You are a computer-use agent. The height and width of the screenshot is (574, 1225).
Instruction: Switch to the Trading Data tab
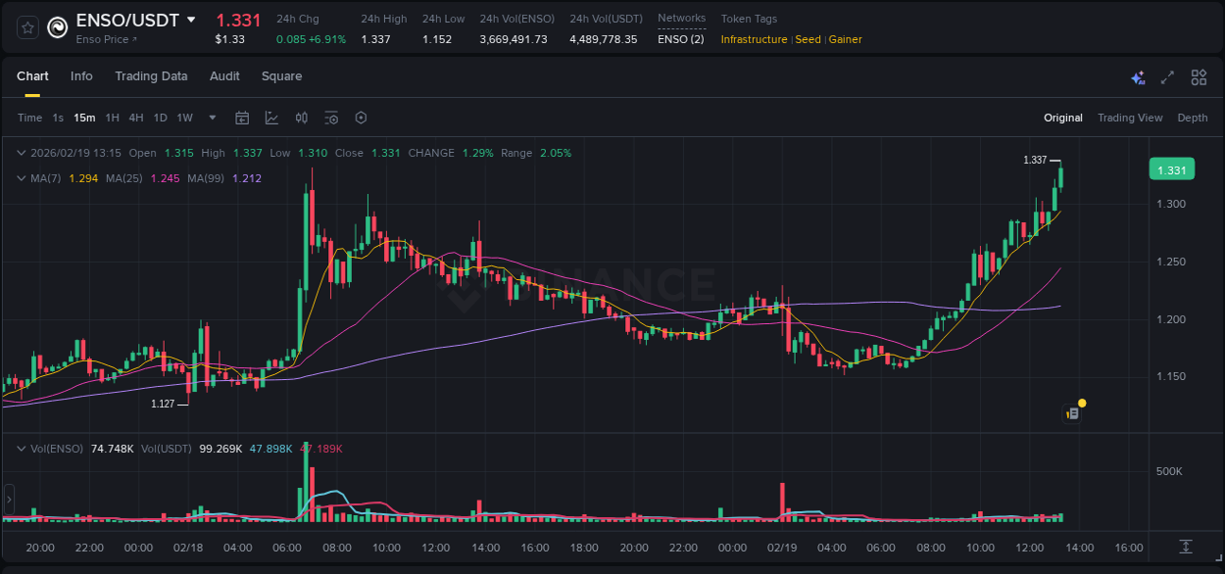(151, 76)
